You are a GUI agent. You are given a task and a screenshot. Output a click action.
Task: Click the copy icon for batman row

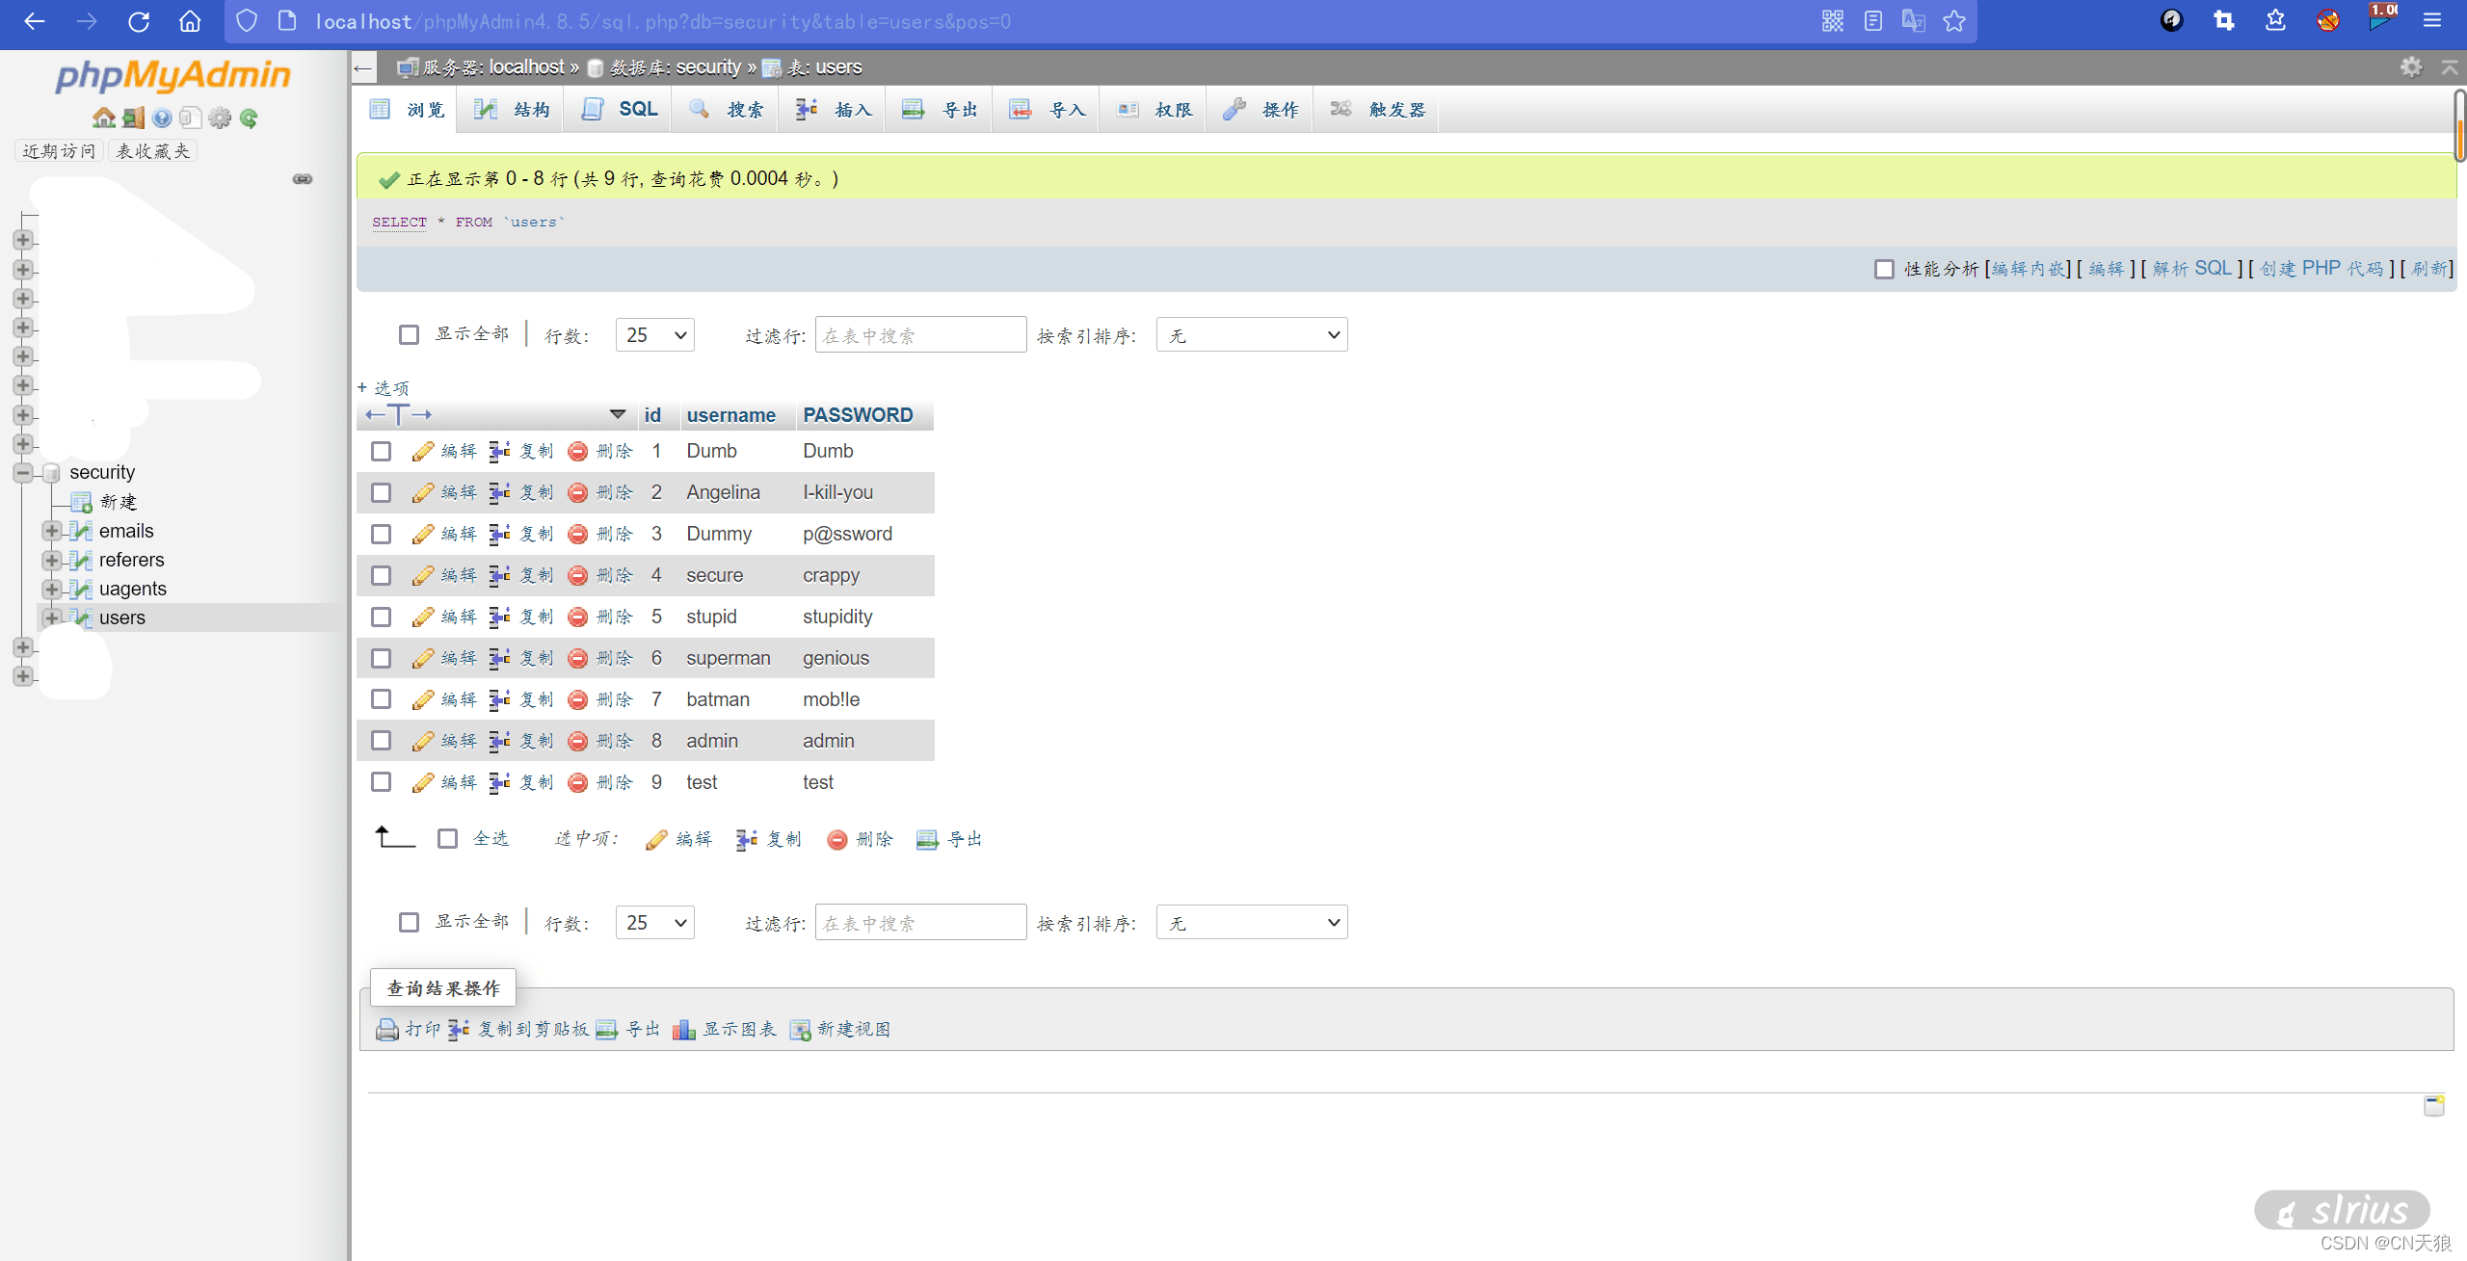(x=500, y=699)
